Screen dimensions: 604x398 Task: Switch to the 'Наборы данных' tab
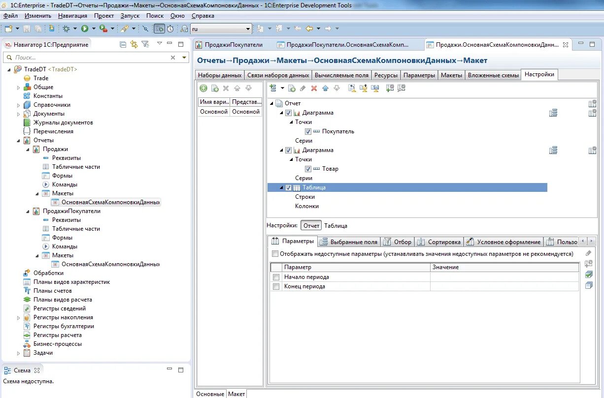pos(220,75)
